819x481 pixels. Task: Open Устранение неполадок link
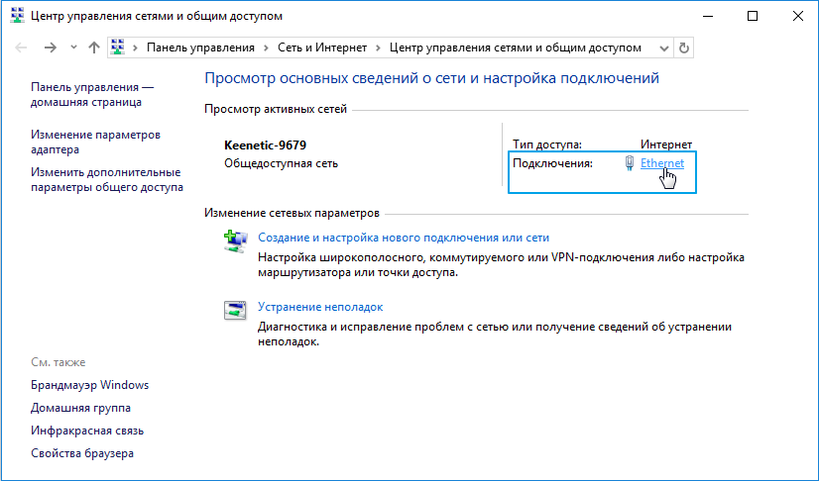click(x=320, y=307)
